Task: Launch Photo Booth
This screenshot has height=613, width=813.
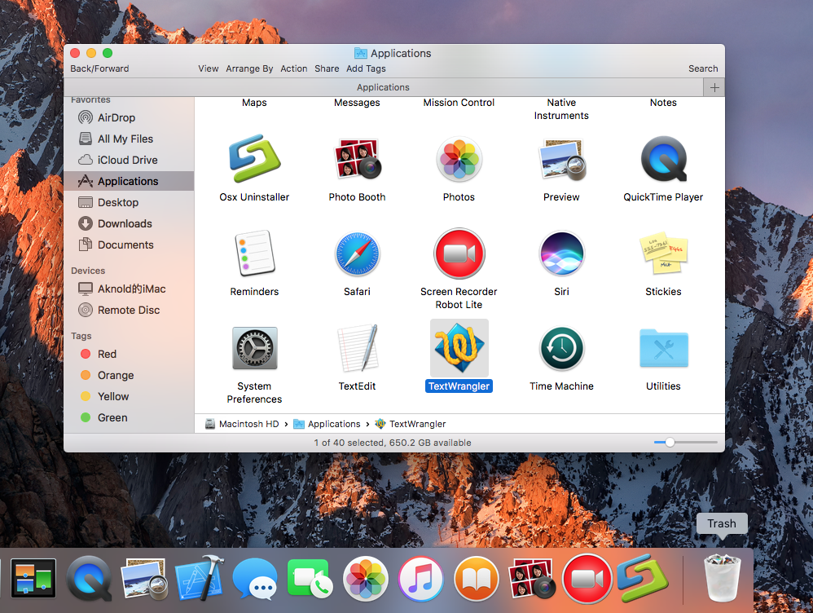Action: point(357,159)
